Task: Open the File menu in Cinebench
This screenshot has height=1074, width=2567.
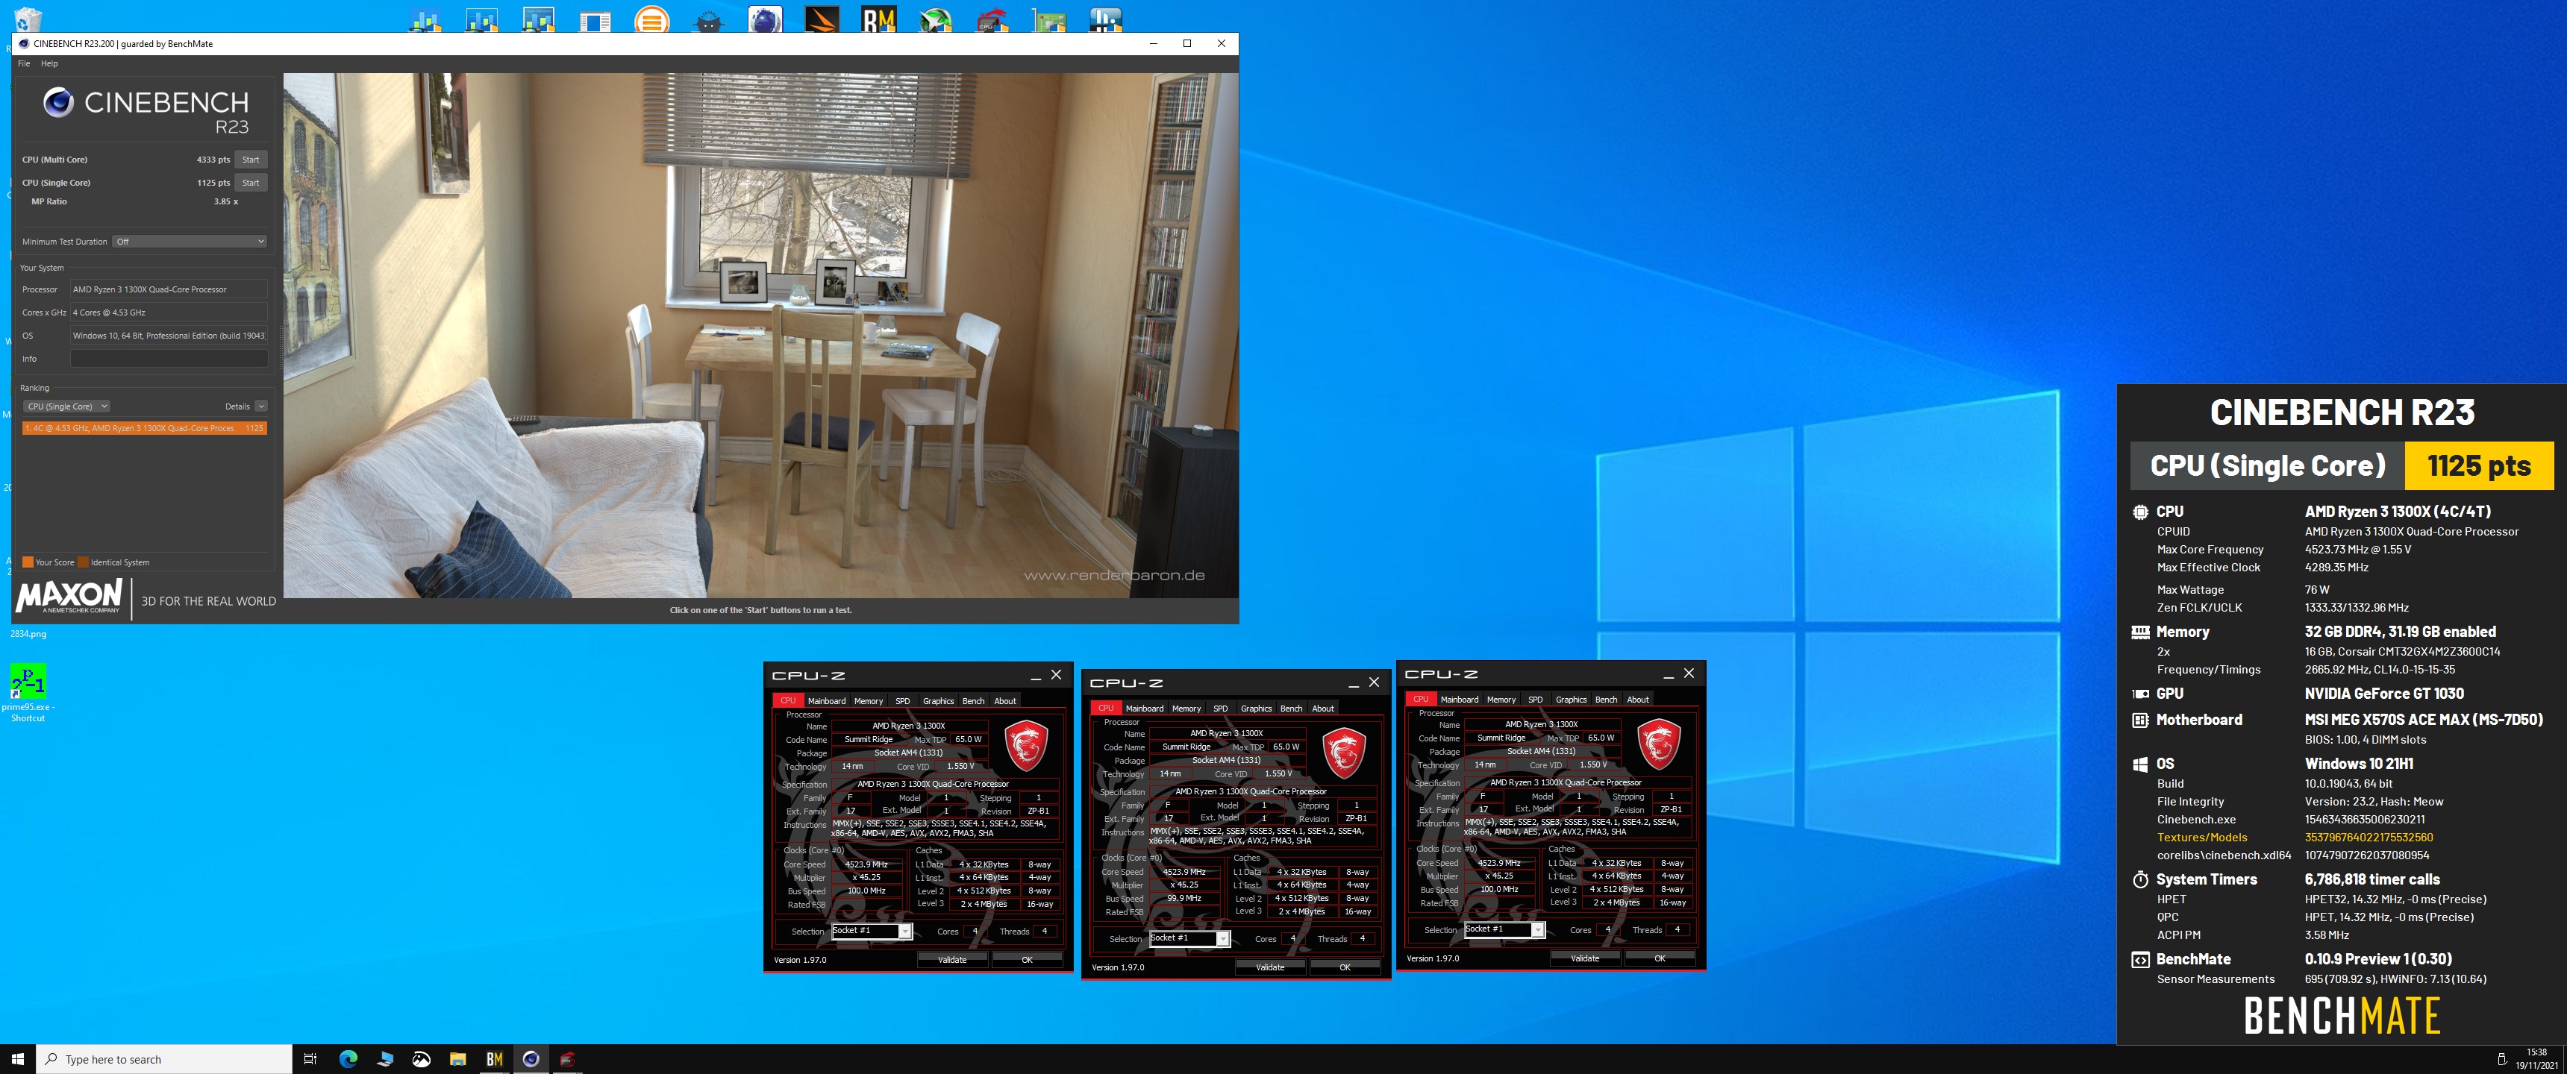Action: pyautogui.click(x=24, y=63)
